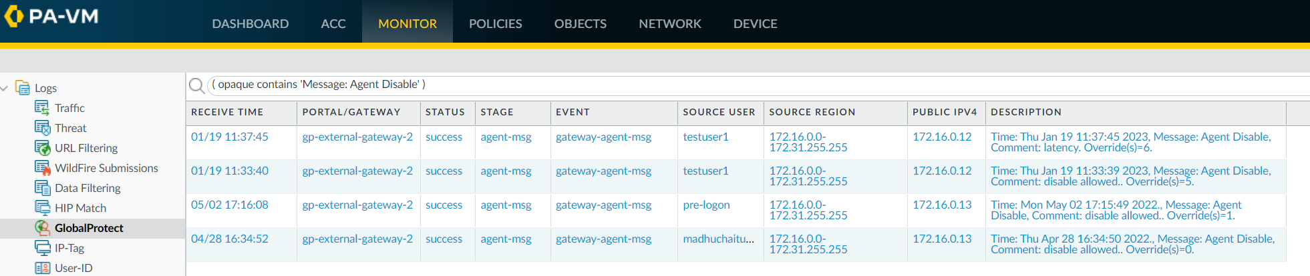Select the User-ID log icon

coord(42,268)
